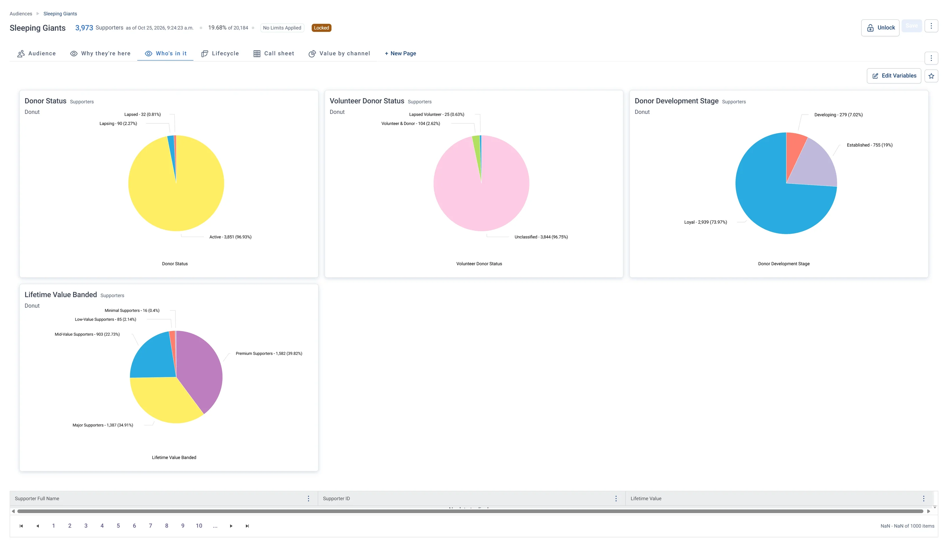Screen dimensions: 948x547
Task: Click the Locked status badge
Action: [321, 28]
